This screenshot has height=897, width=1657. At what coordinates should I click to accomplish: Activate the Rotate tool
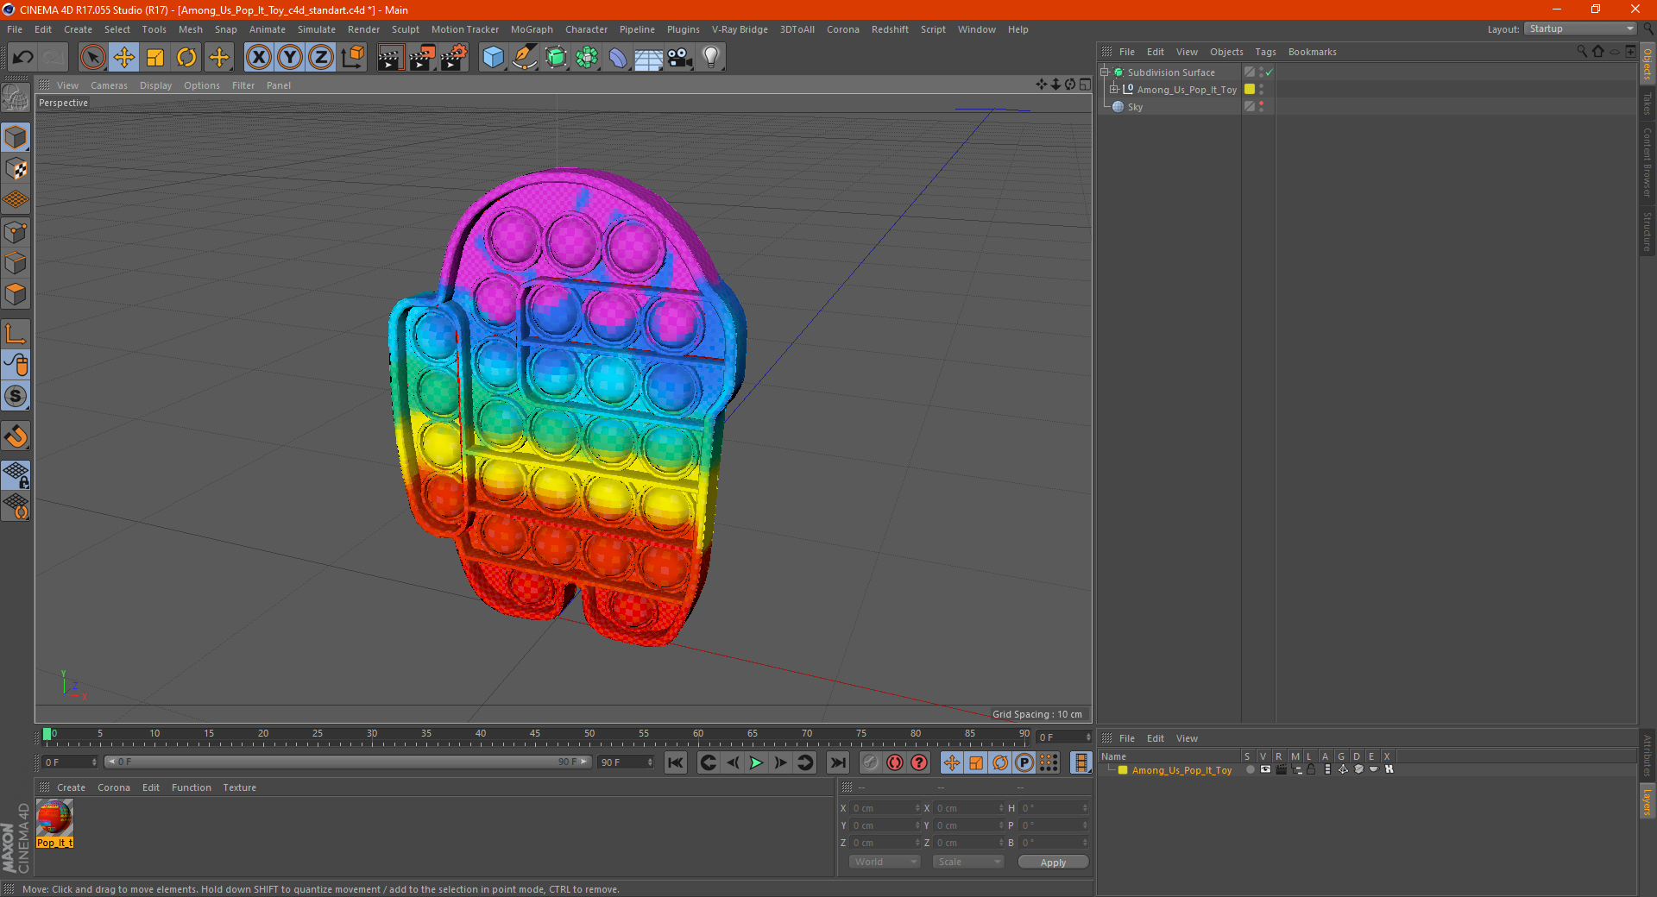(186, 58)
